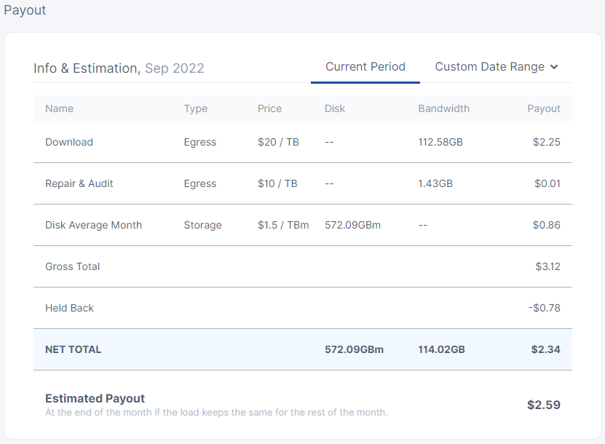Click the Payout column header
605x444 pixels.
pyautogui.click(x=544, y=108)
